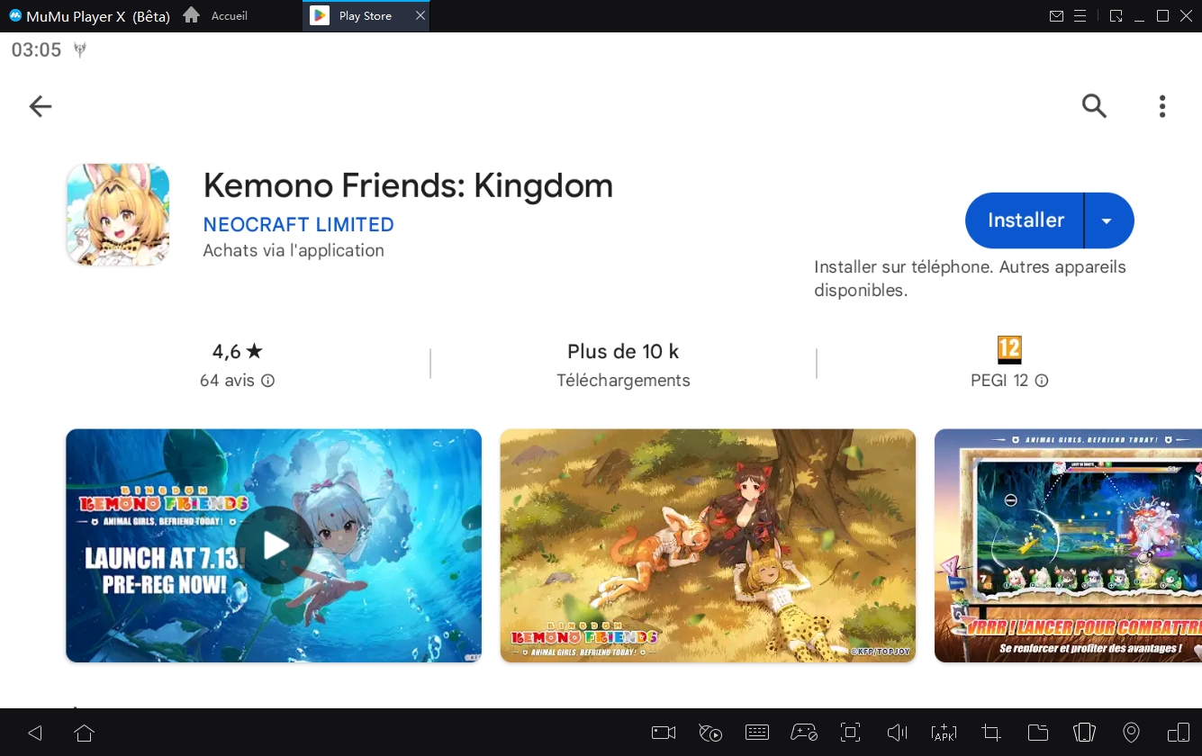Screen dimensions: 1202x756
Task: Rotate the emulator screen
Action: coord(1178,733)
